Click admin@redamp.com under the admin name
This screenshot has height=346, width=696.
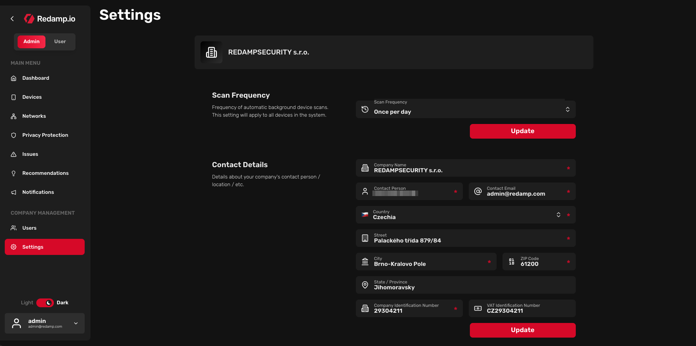pos(45,327)
